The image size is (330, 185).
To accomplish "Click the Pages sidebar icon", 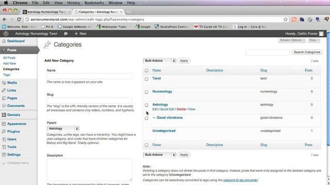I will (x=4, y=98).
